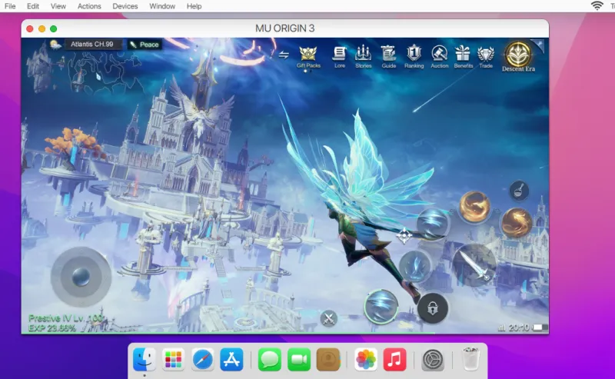
Task: Open the Gift Packs icon
Action: [x=308, y=56]
